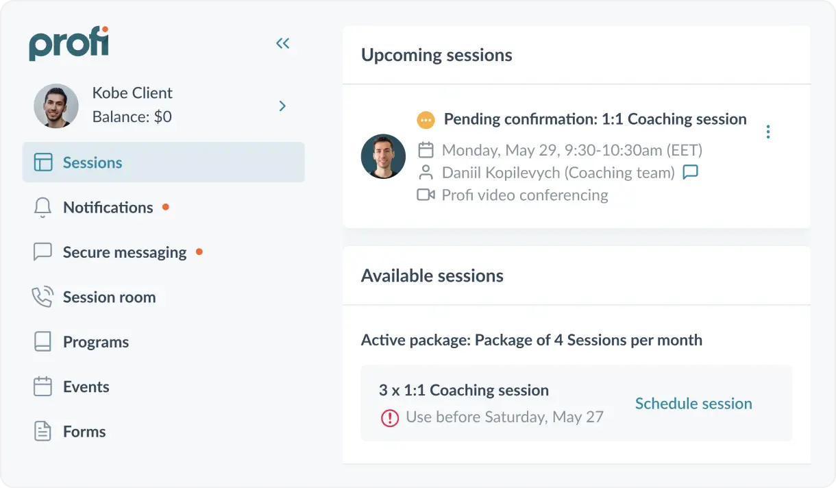Click the Forms document icon
836x488 pixels.
click(42, 432)
